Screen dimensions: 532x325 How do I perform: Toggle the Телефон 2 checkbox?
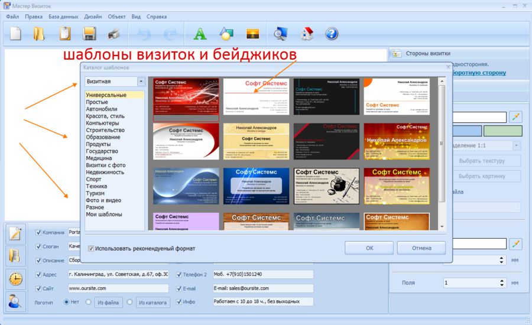[x=179, y=274]
